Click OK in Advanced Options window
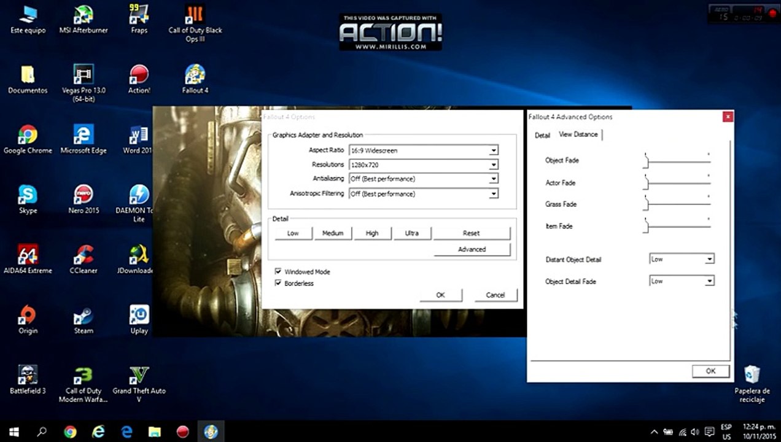Screen dimensions: 781x442 click(710, 371)
